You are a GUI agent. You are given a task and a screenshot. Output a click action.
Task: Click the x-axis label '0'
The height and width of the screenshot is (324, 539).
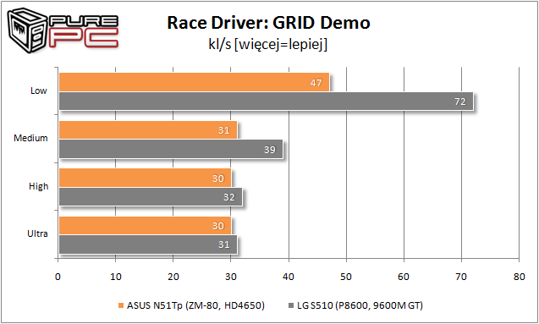(x=58, y=277)
